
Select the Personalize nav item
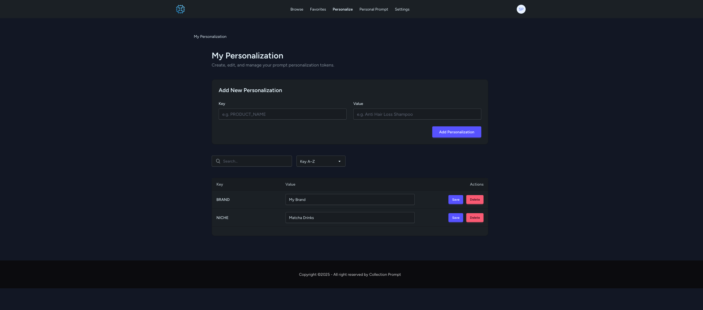click(x=342, y=9)
